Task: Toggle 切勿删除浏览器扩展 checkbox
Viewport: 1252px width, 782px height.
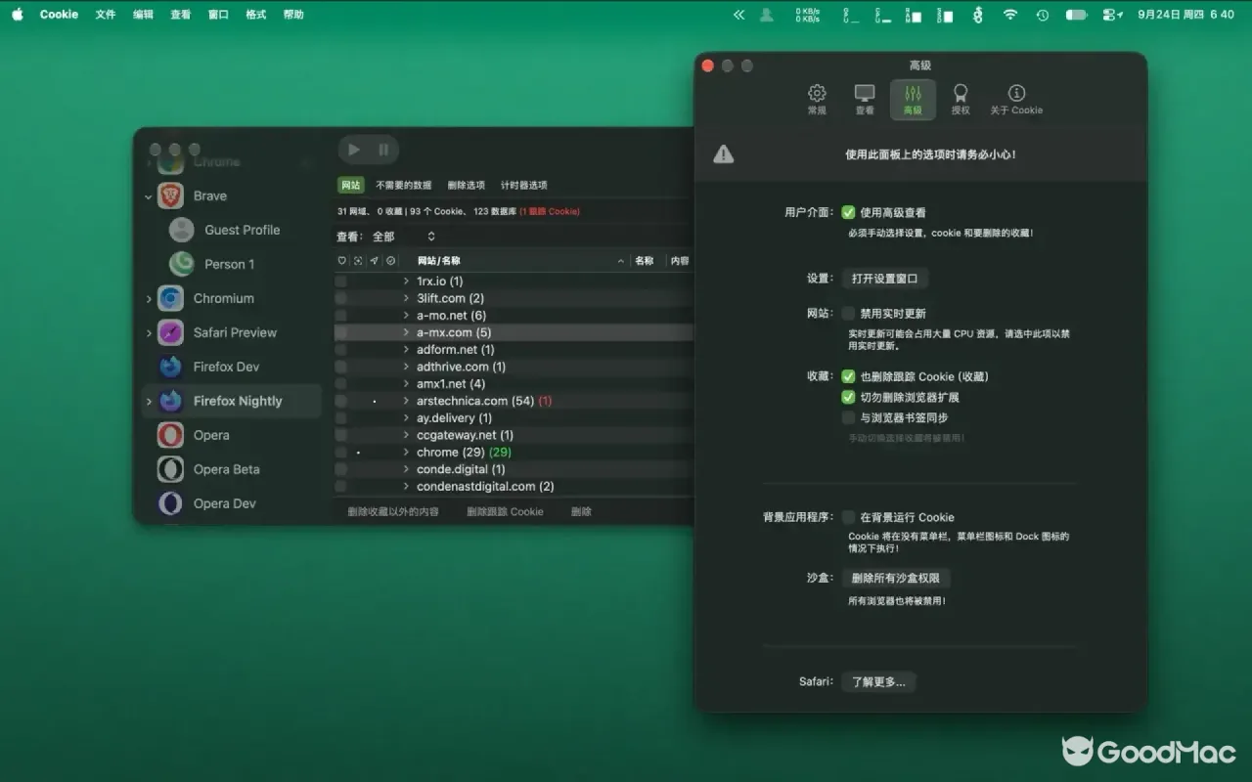Action: click(x=848, y=397)
